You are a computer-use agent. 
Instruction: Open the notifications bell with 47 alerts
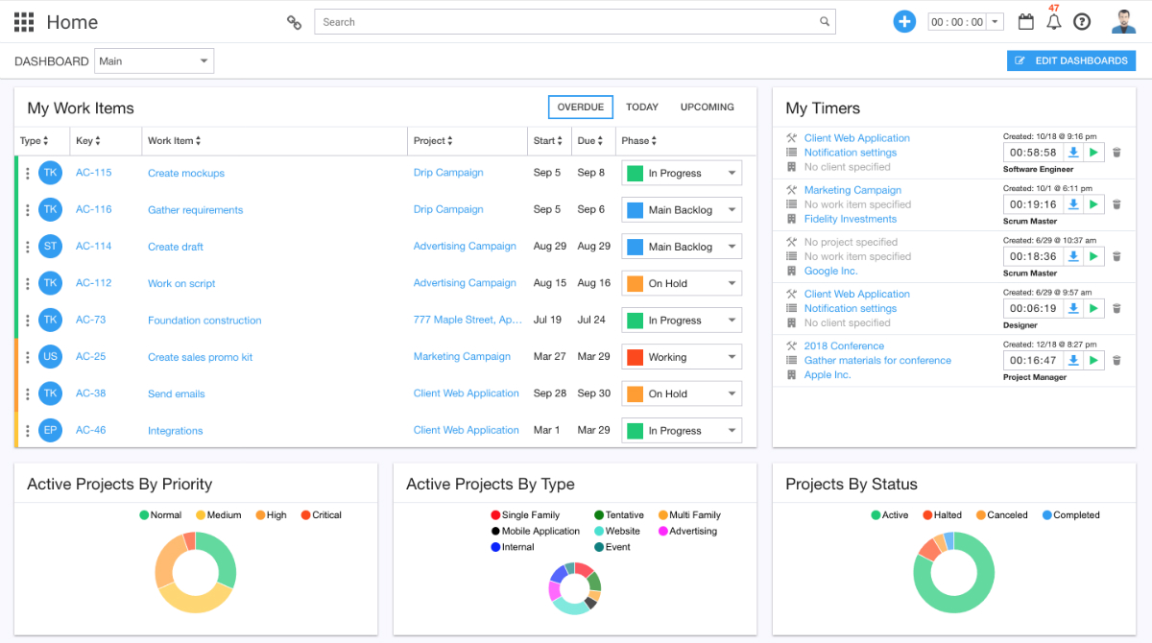tap(1054, 22)
